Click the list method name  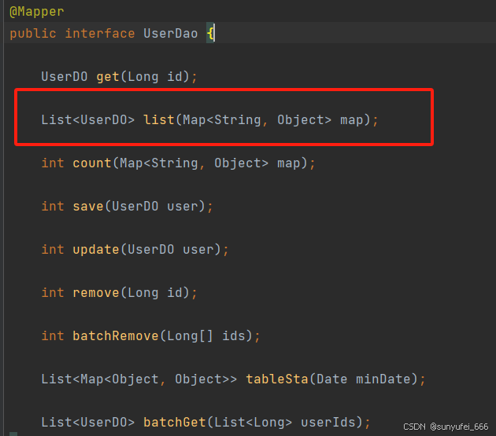point(159,120)
